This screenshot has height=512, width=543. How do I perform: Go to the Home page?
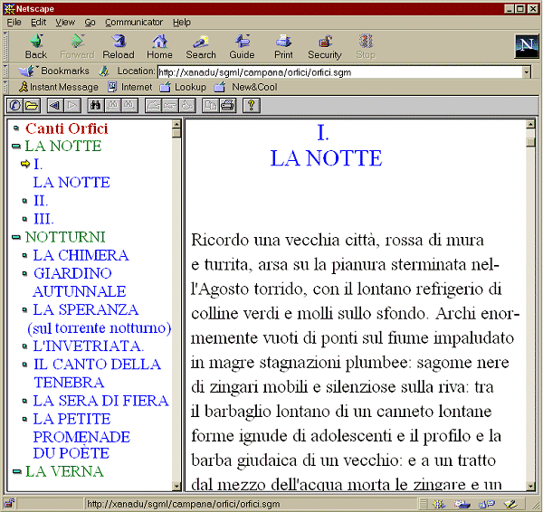point(159,46)
